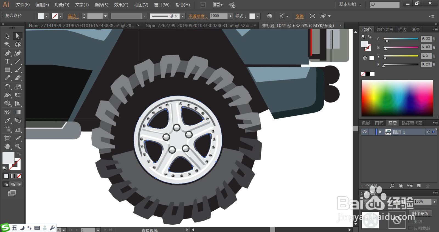The height and width of the screenshot is (232, 439).
Task: Select the Pen tool
Action: (7, 53)
